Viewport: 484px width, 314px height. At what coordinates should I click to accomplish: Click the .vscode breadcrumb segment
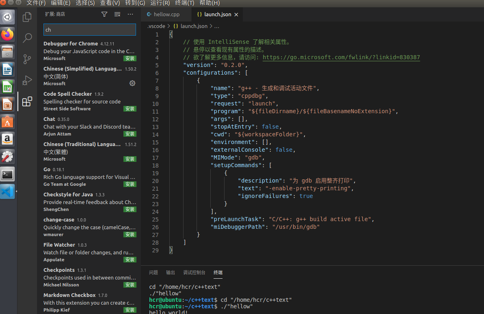156,26
